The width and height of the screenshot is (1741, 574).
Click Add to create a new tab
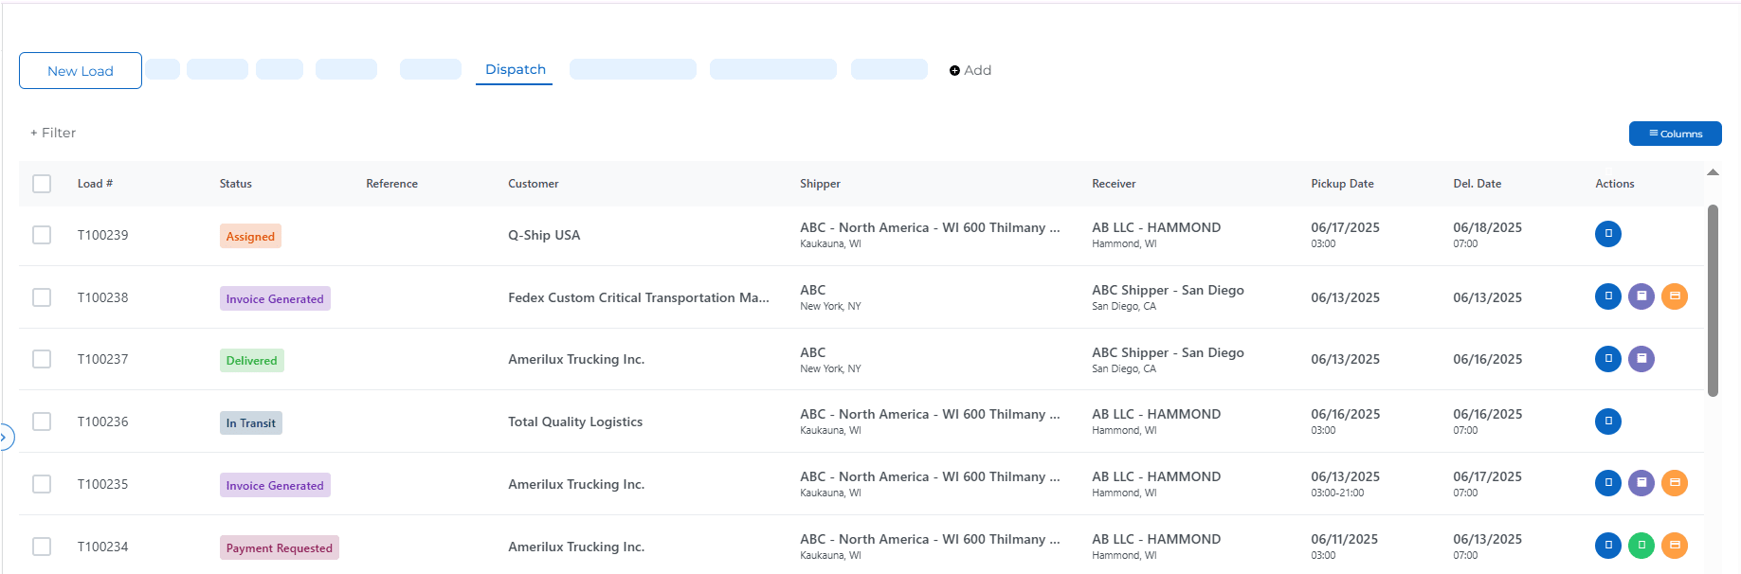pyautogui.click(x=970, y=70)
